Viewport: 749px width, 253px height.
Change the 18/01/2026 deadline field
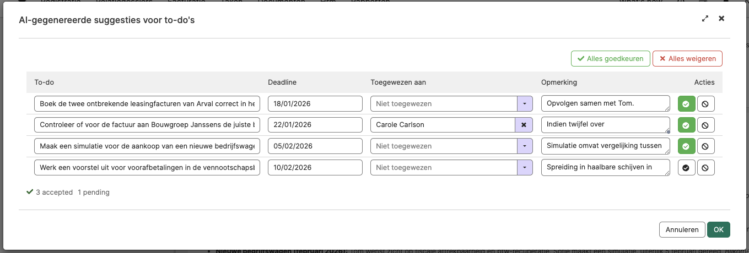point(315,103)
